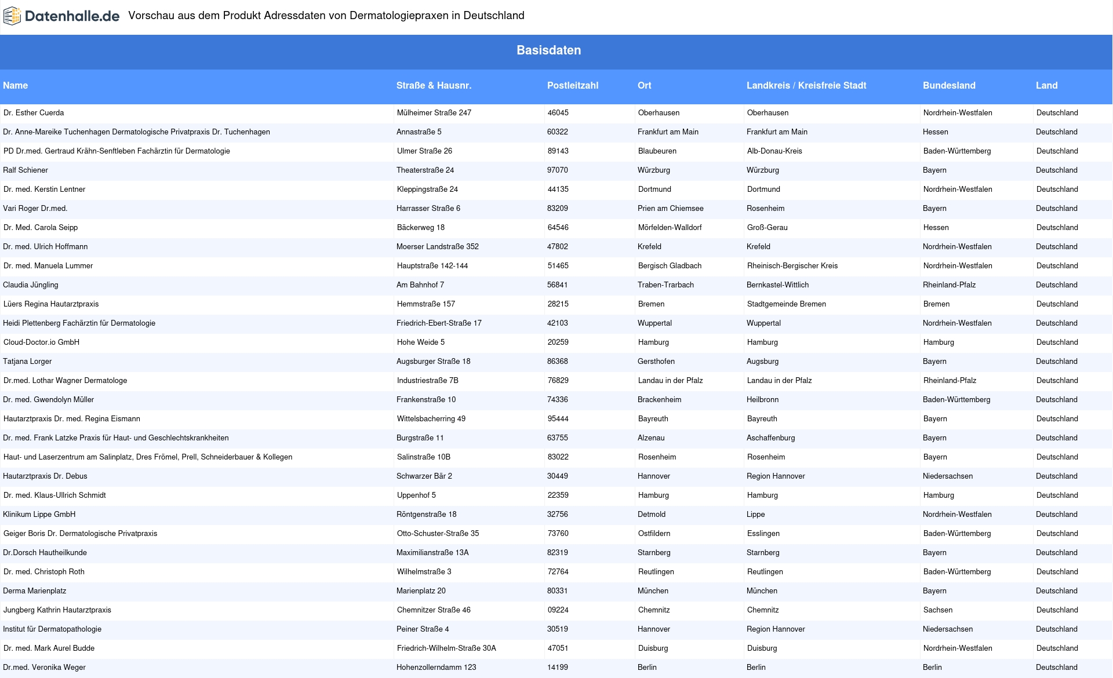Select the Land column header
Viewport: 1113px width, 678px height.
[x=1047, y=86]
